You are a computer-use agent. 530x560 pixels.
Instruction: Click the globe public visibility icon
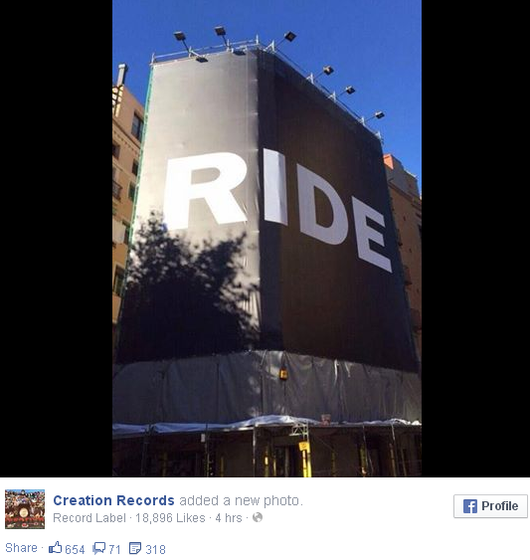258,517
